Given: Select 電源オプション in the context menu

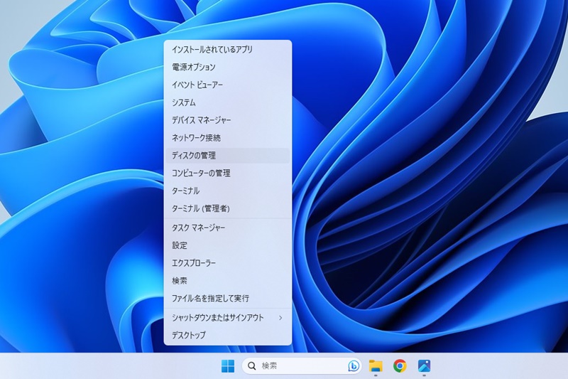Looking at the screenshot, I should tap(193, 67).
